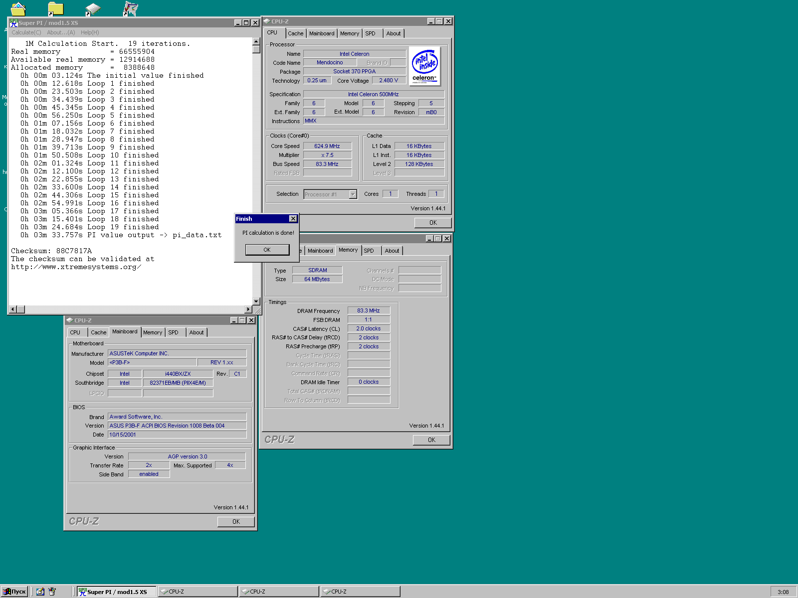
Task: Open the wizard hat shortcut on desktop
Action: click(130, 8)
